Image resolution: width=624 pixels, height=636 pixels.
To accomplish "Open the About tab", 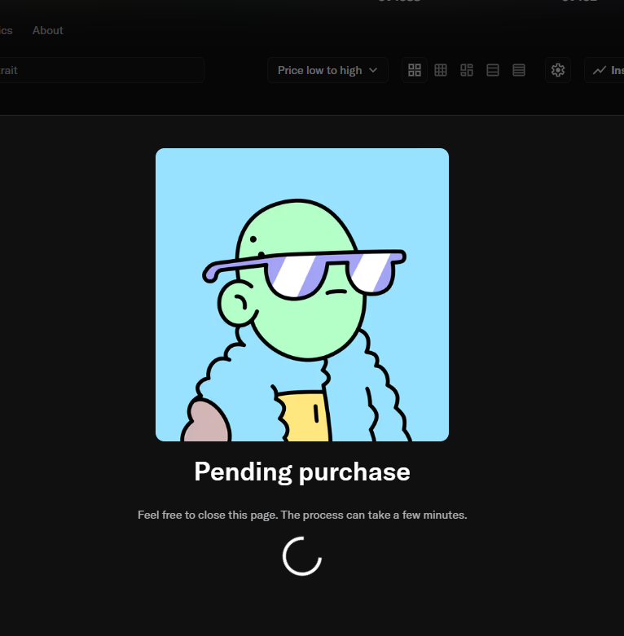I will coord(47,30).
